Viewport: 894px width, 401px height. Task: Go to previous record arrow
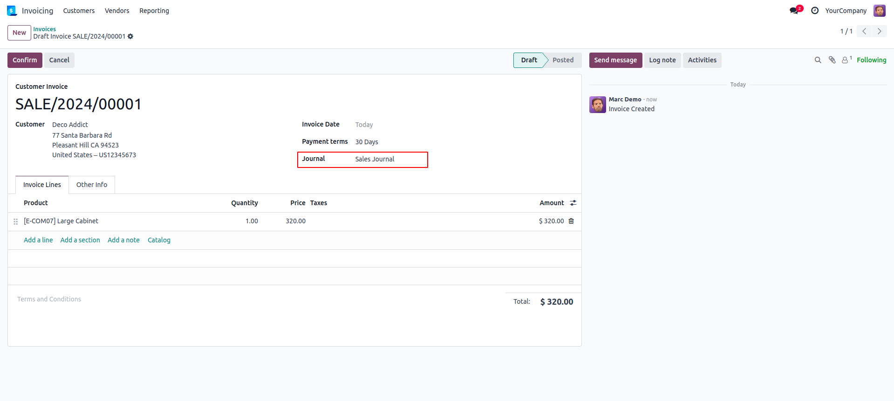pos(864,31)
